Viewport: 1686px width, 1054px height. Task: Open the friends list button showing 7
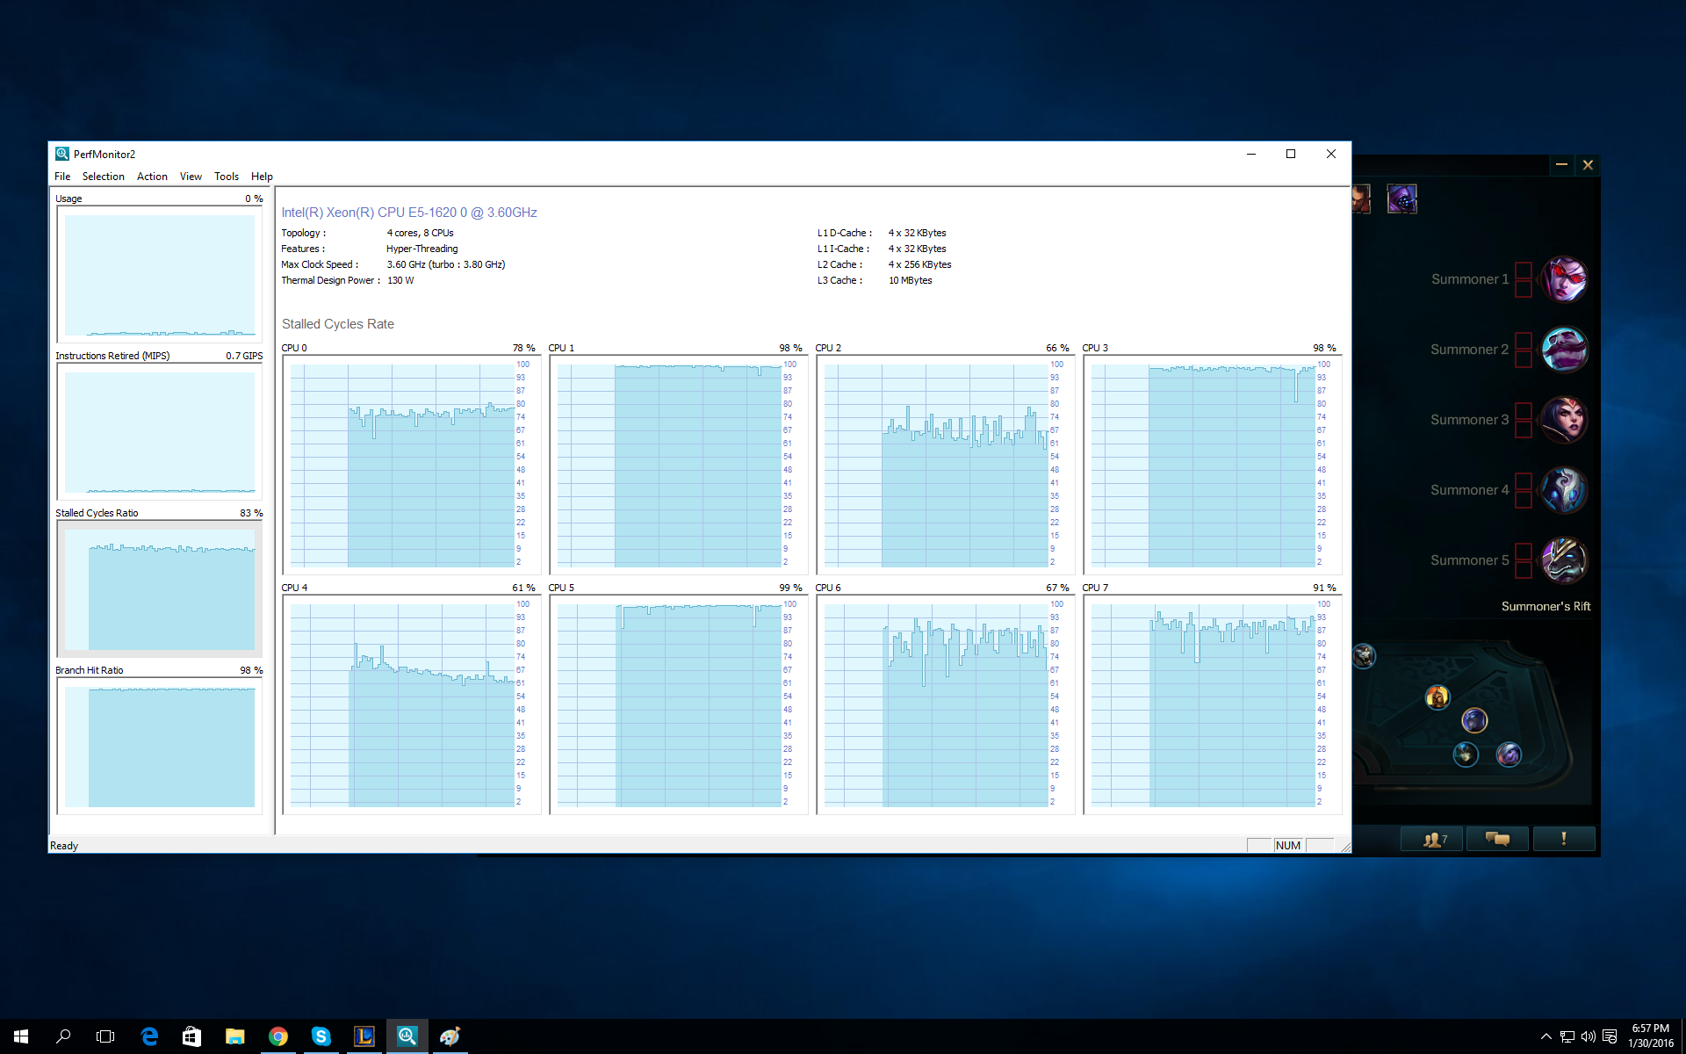click(x=1431, y=839)
